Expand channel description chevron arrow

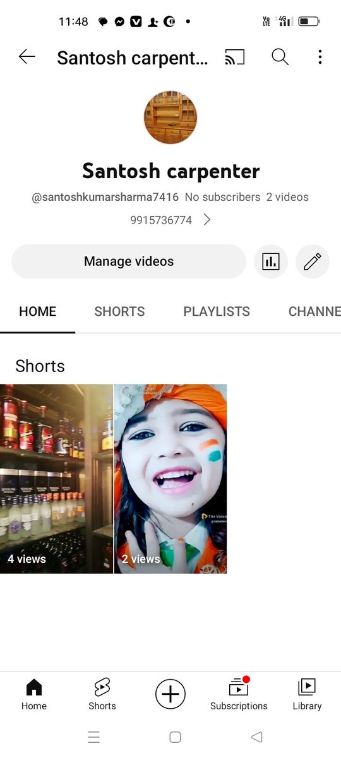(x=207, y=220)
